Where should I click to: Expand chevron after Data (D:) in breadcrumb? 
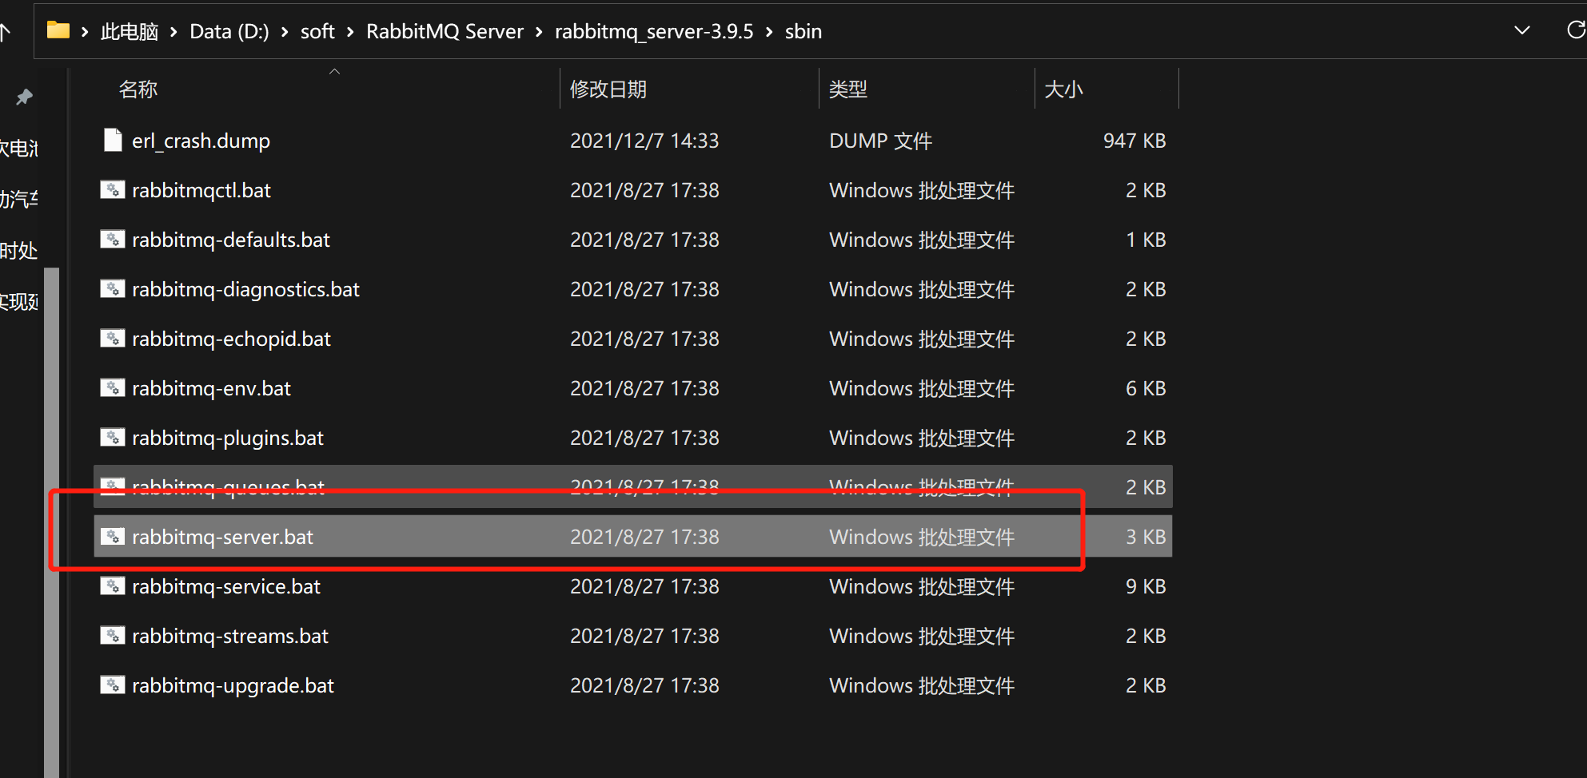pyautogui.click(x=285, y=32)
